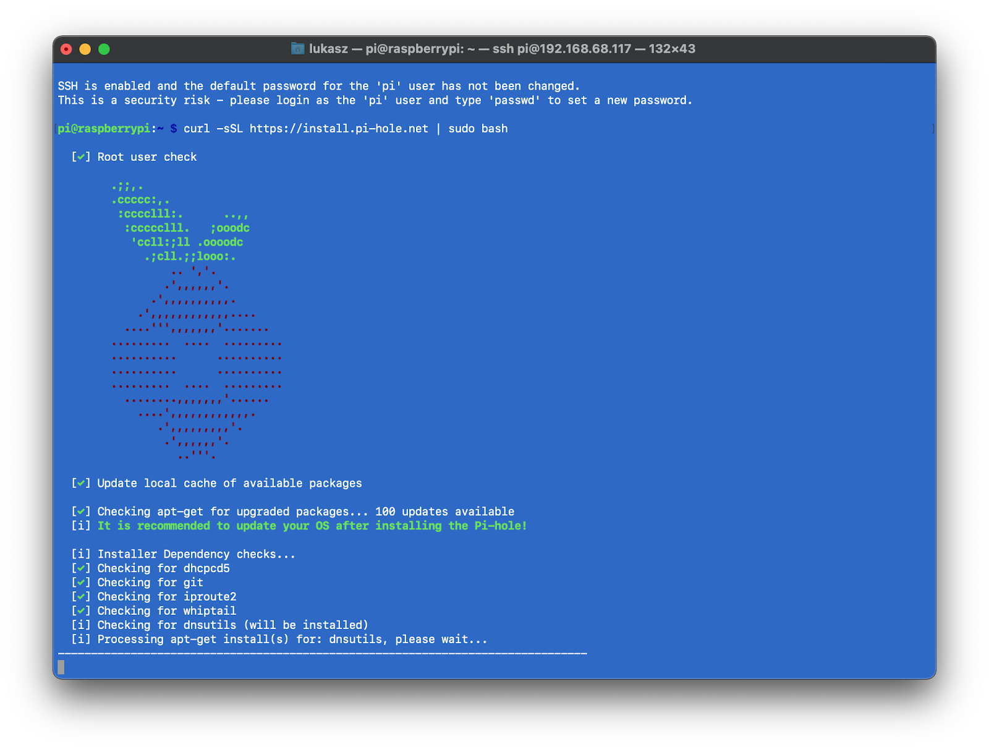Click the green OS update recommendation line
Viewport: 989px width, 749px height.
coord(312,526)
